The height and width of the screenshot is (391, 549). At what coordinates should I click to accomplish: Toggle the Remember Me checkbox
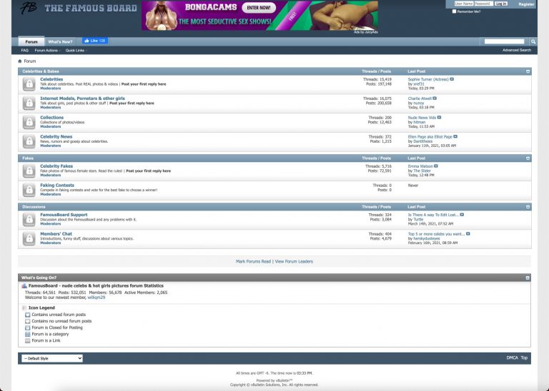[454, 11]
